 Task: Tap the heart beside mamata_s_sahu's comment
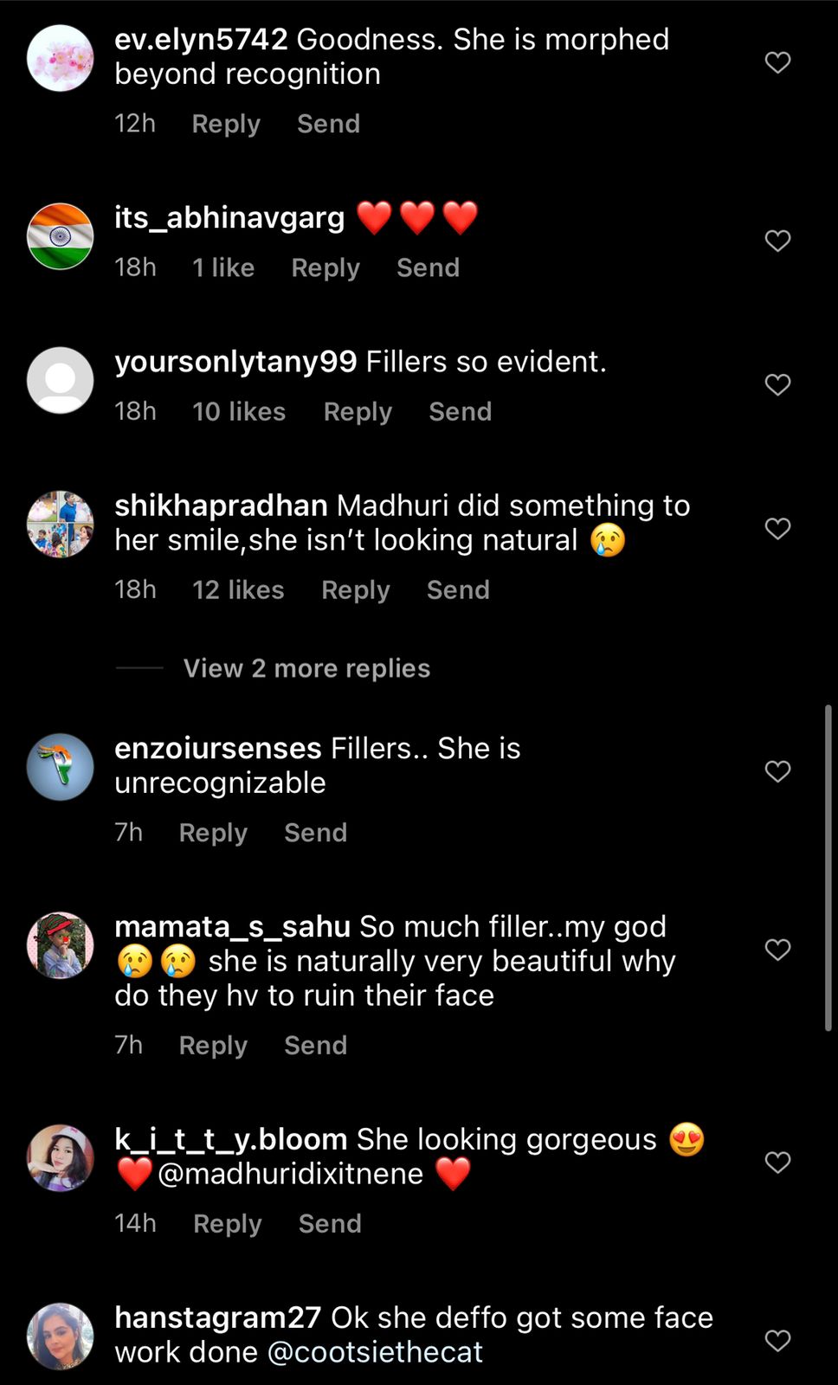click(x=777, y=950)
